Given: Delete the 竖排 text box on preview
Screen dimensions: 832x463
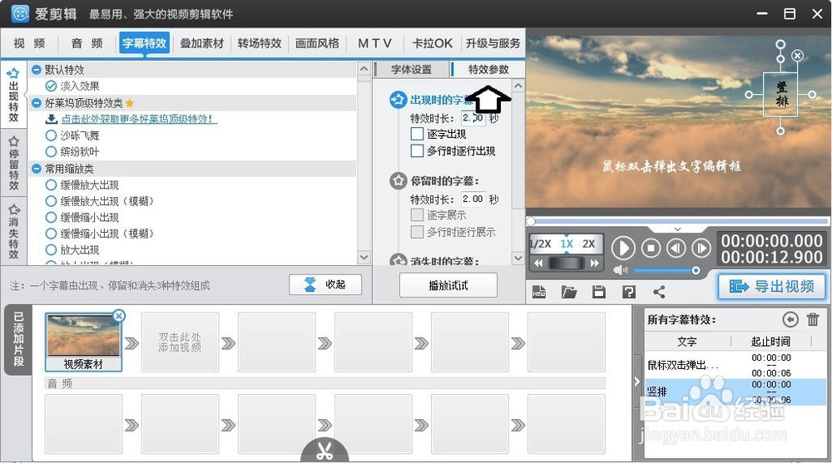Looking at the screenshot, I should click(x=797, y=56).
